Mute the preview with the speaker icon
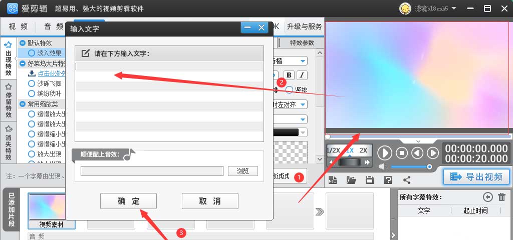Viewport: 513px width, 240px height. click(x=383, y=167)
